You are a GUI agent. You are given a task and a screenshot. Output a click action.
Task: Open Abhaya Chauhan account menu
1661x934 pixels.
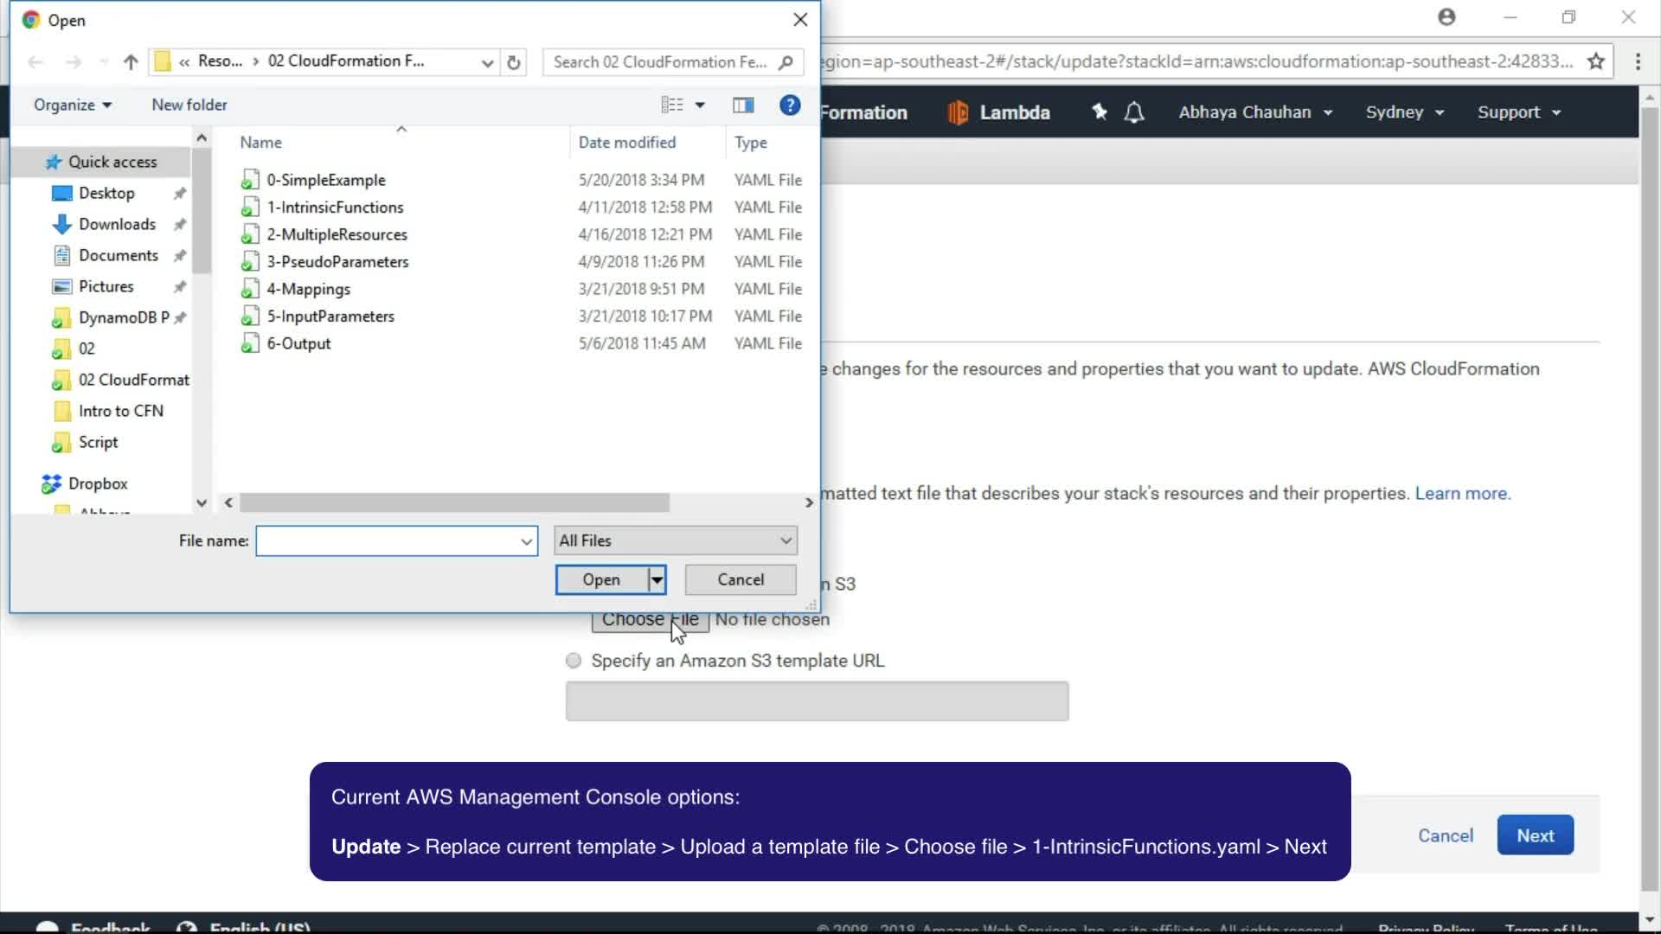pos(1254,112)
